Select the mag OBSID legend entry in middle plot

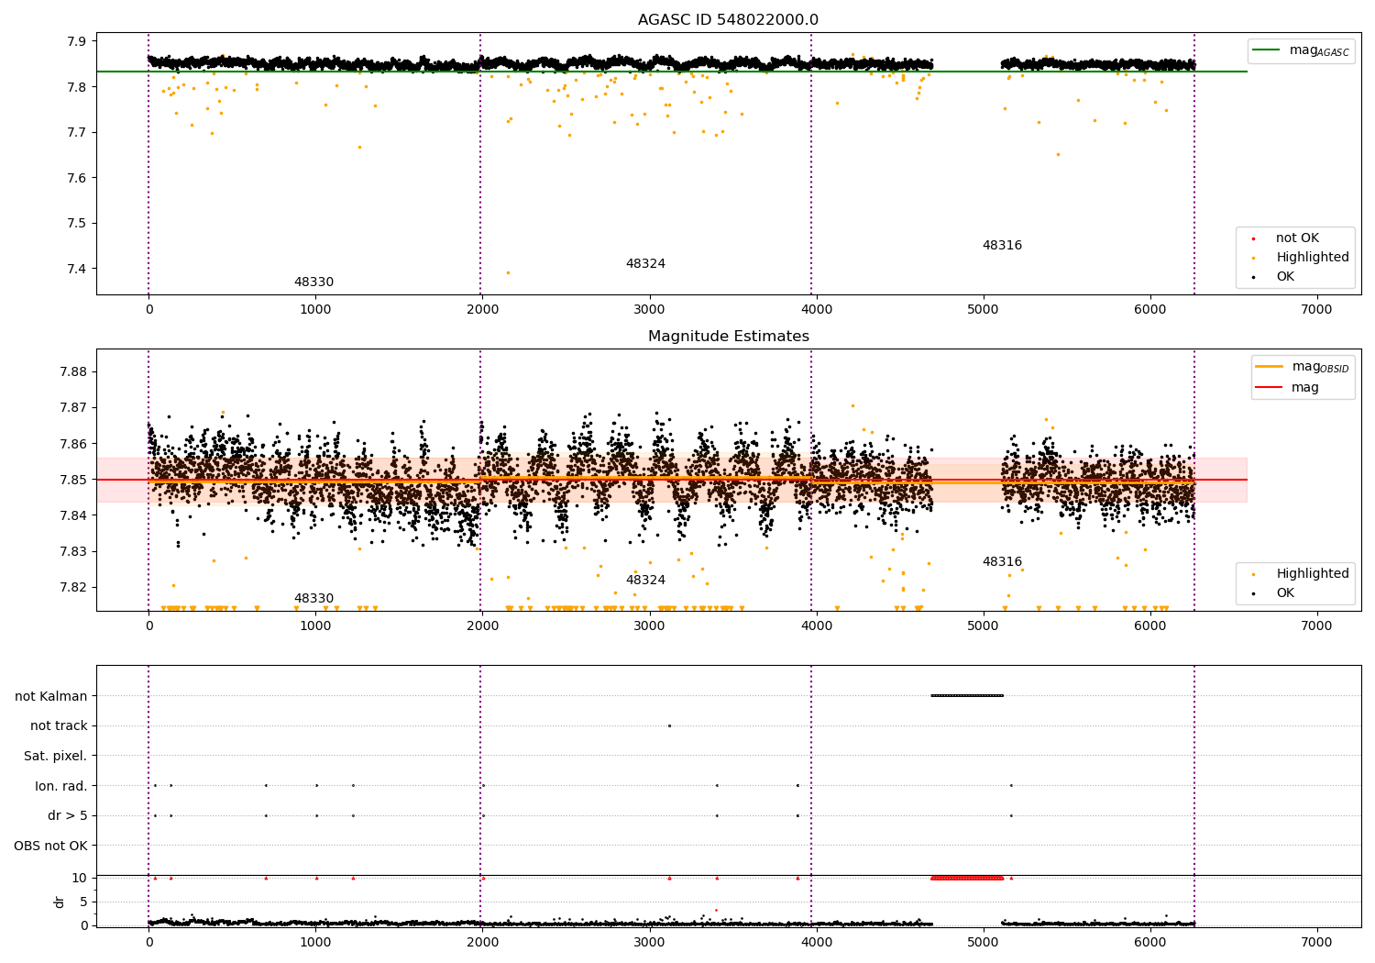[1301, 367]
